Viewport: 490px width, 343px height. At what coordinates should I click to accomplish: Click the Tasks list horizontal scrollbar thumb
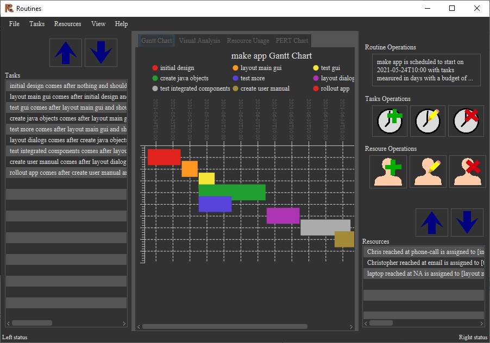click(x=32, y=323)
